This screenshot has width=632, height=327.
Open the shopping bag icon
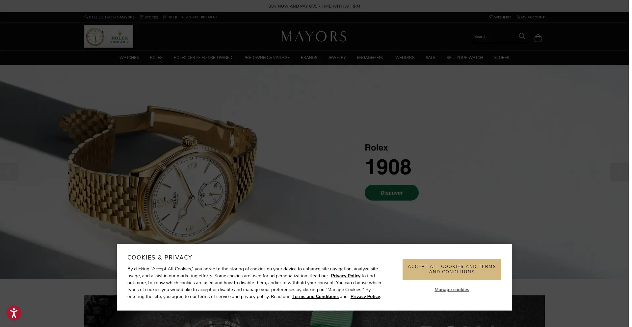(x=538, y=38)
